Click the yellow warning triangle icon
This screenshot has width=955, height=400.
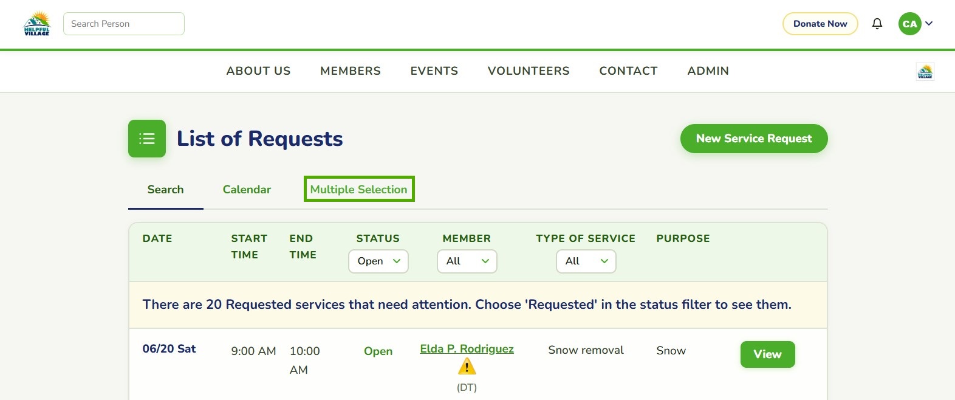pos(467,367)
